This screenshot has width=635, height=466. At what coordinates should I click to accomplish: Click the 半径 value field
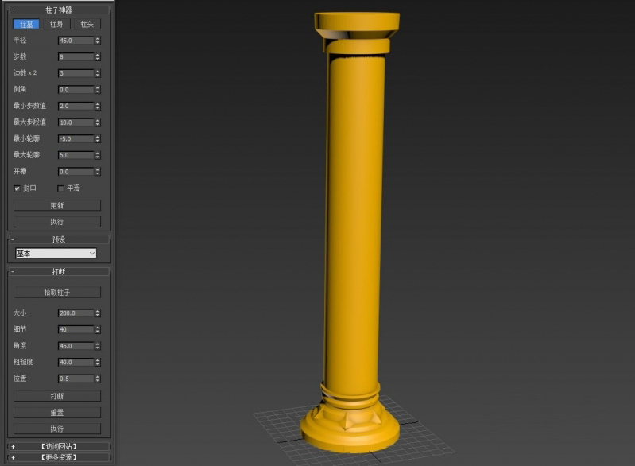[75, 41]
